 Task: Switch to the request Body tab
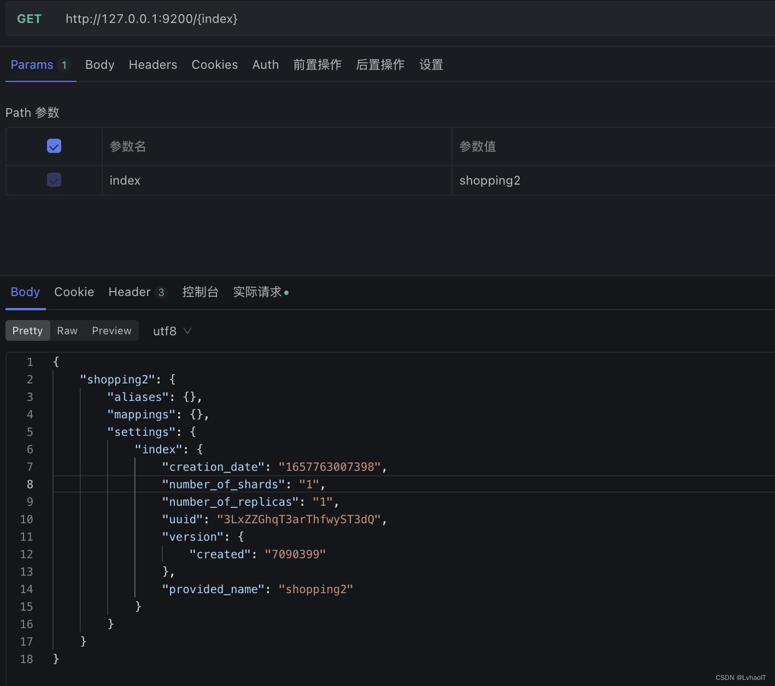pos(99,65)
